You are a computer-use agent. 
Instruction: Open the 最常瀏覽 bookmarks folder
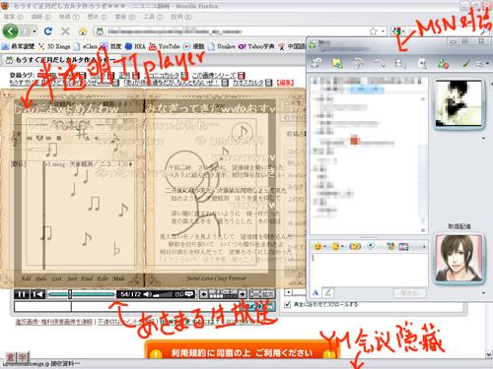(x=19, y=46)
